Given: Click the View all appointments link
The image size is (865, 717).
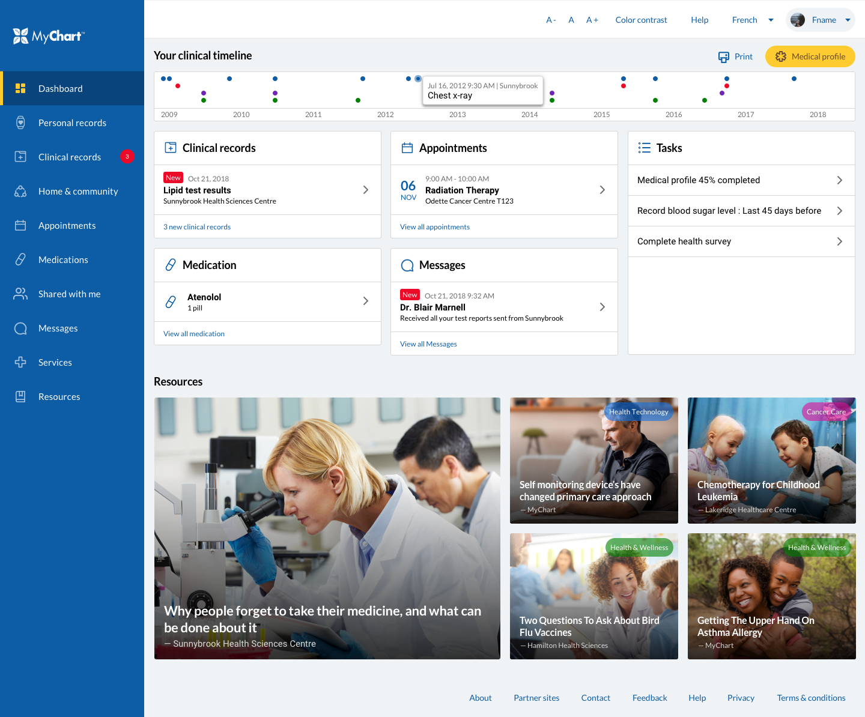Looking at the screenshot, I should click(x=434, y=226).
